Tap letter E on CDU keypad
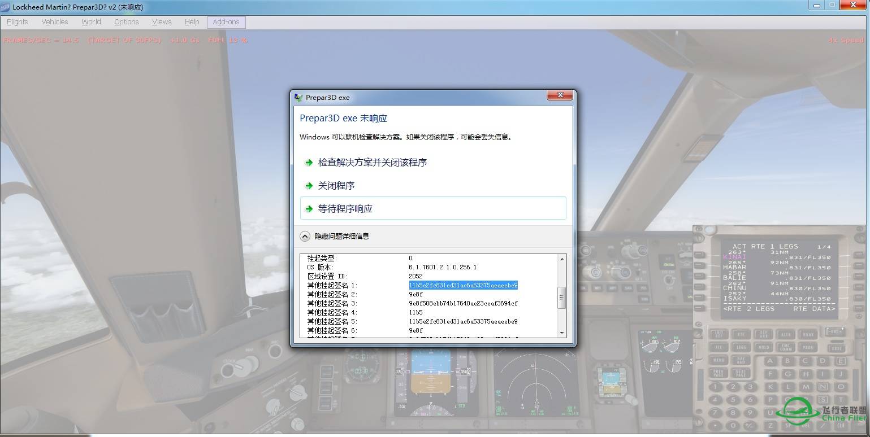870x437 pixels. [841, 361]
